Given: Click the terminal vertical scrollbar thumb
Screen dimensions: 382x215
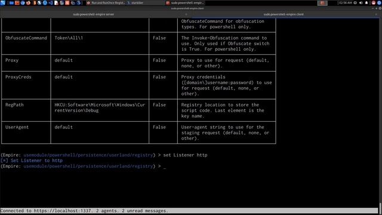Looking at the screenshot, I should (380, 208).
